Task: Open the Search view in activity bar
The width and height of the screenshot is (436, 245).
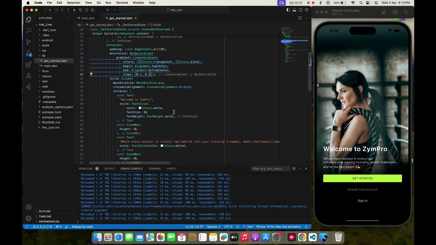Action: 29,31
